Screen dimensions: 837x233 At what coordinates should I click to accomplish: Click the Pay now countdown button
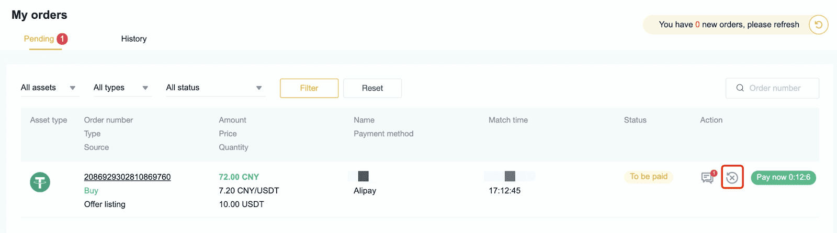point(783,177)
